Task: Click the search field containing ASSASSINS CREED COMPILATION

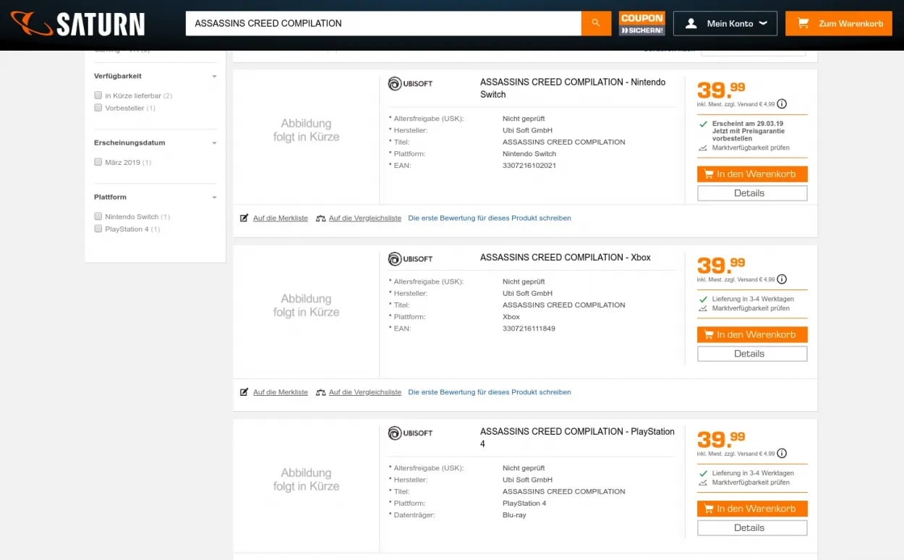Action: tap(383, 23)
